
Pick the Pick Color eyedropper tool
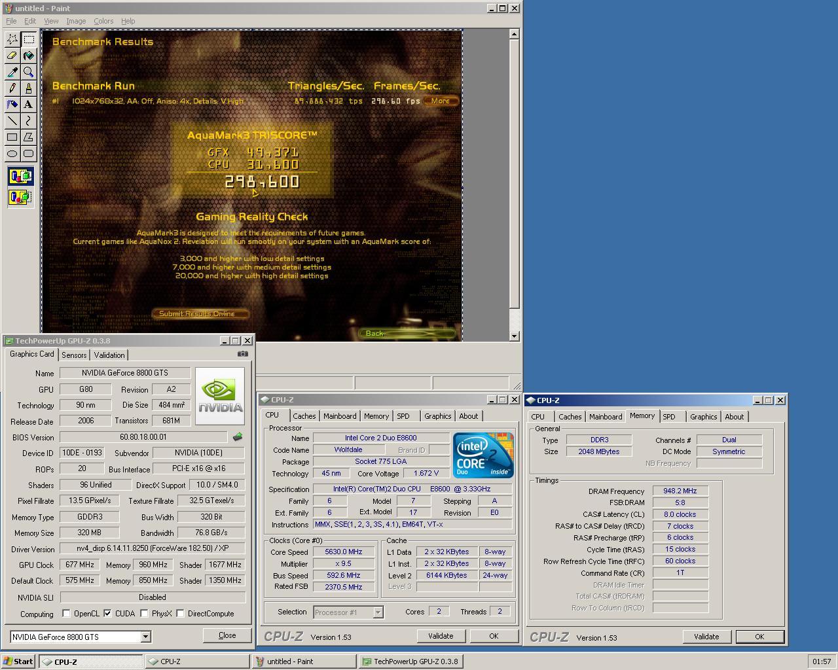(12, 72)
